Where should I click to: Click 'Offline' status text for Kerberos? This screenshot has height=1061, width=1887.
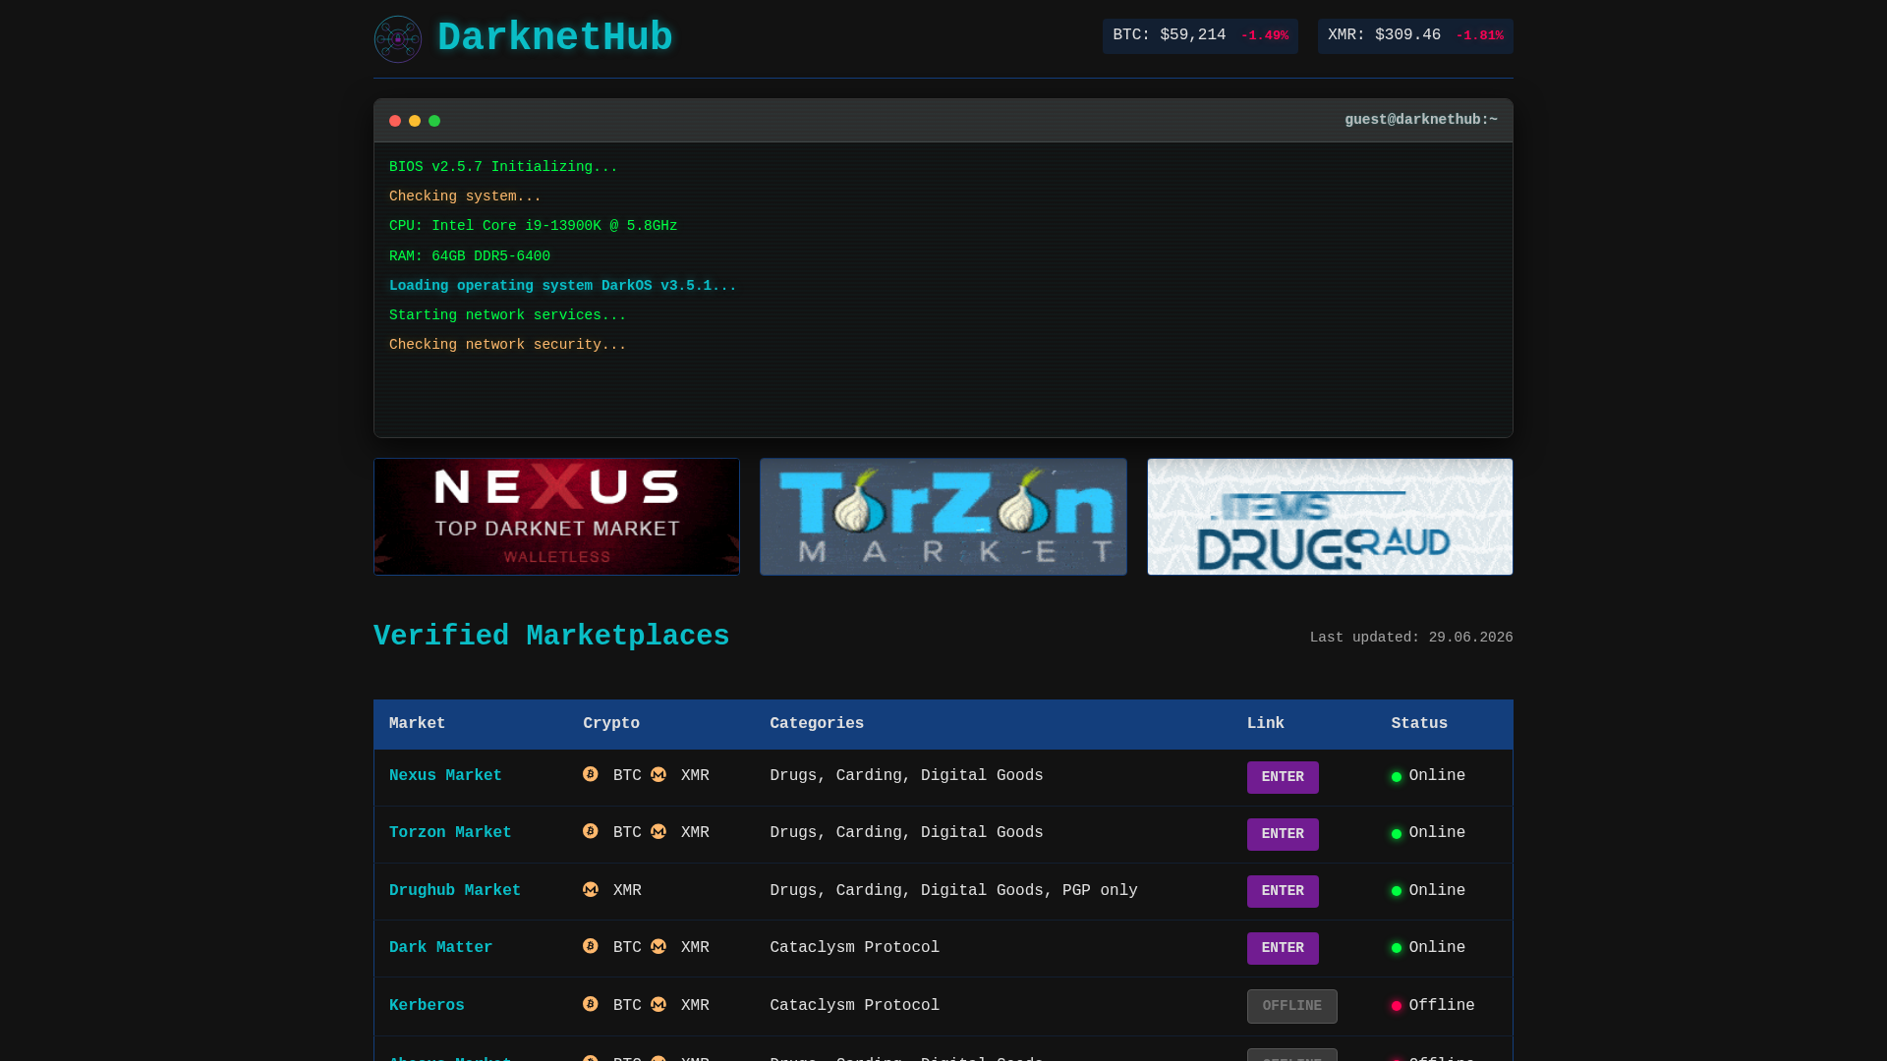click(x=1442, y=1006)
